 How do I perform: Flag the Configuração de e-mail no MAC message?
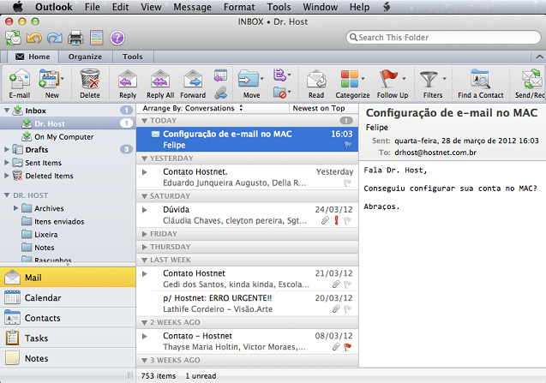(348, 146)
